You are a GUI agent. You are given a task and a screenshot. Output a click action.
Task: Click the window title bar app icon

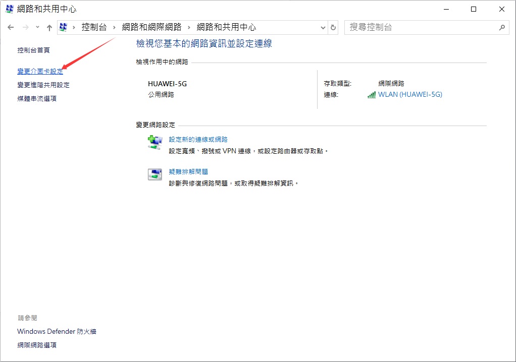click(x=9, y=9)
